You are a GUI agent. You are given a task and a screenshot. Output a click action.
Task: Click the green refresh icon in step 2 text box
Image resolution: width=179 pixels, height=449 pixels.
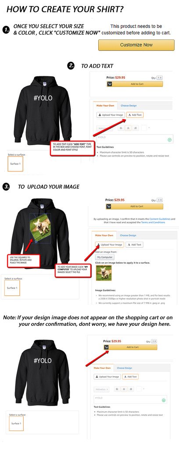click(169, 140)
